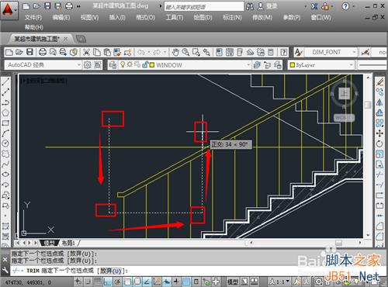The image size is (388, 287).
Task: Click the ViewCube 上 face
Action: click(345, 93)
